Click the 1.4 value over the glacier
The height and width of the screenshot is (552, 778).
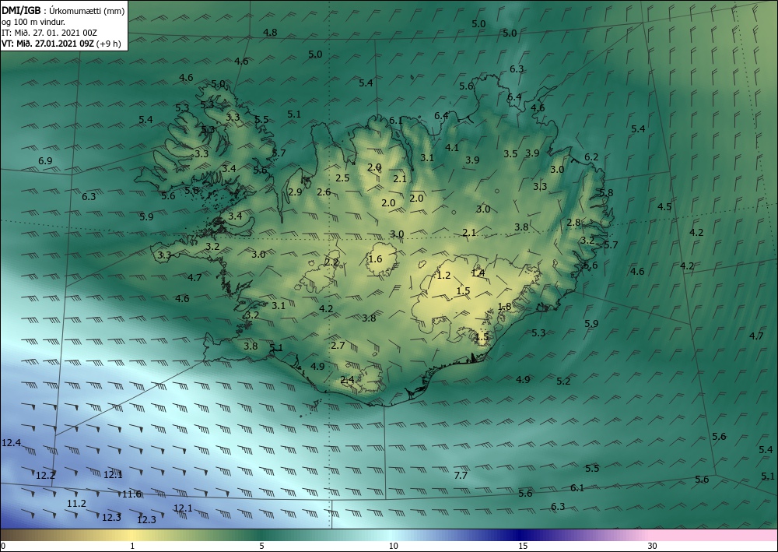(x=478, y=273)
